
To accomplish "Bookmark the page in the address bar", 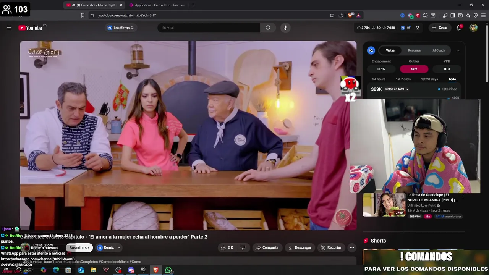I will 83,15.
